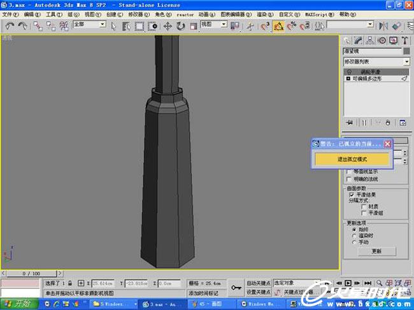Toggle the Window/Crossing selection icon
Image resolution: width=414 pixels, height=310 pixels.
tap(153, 26)
